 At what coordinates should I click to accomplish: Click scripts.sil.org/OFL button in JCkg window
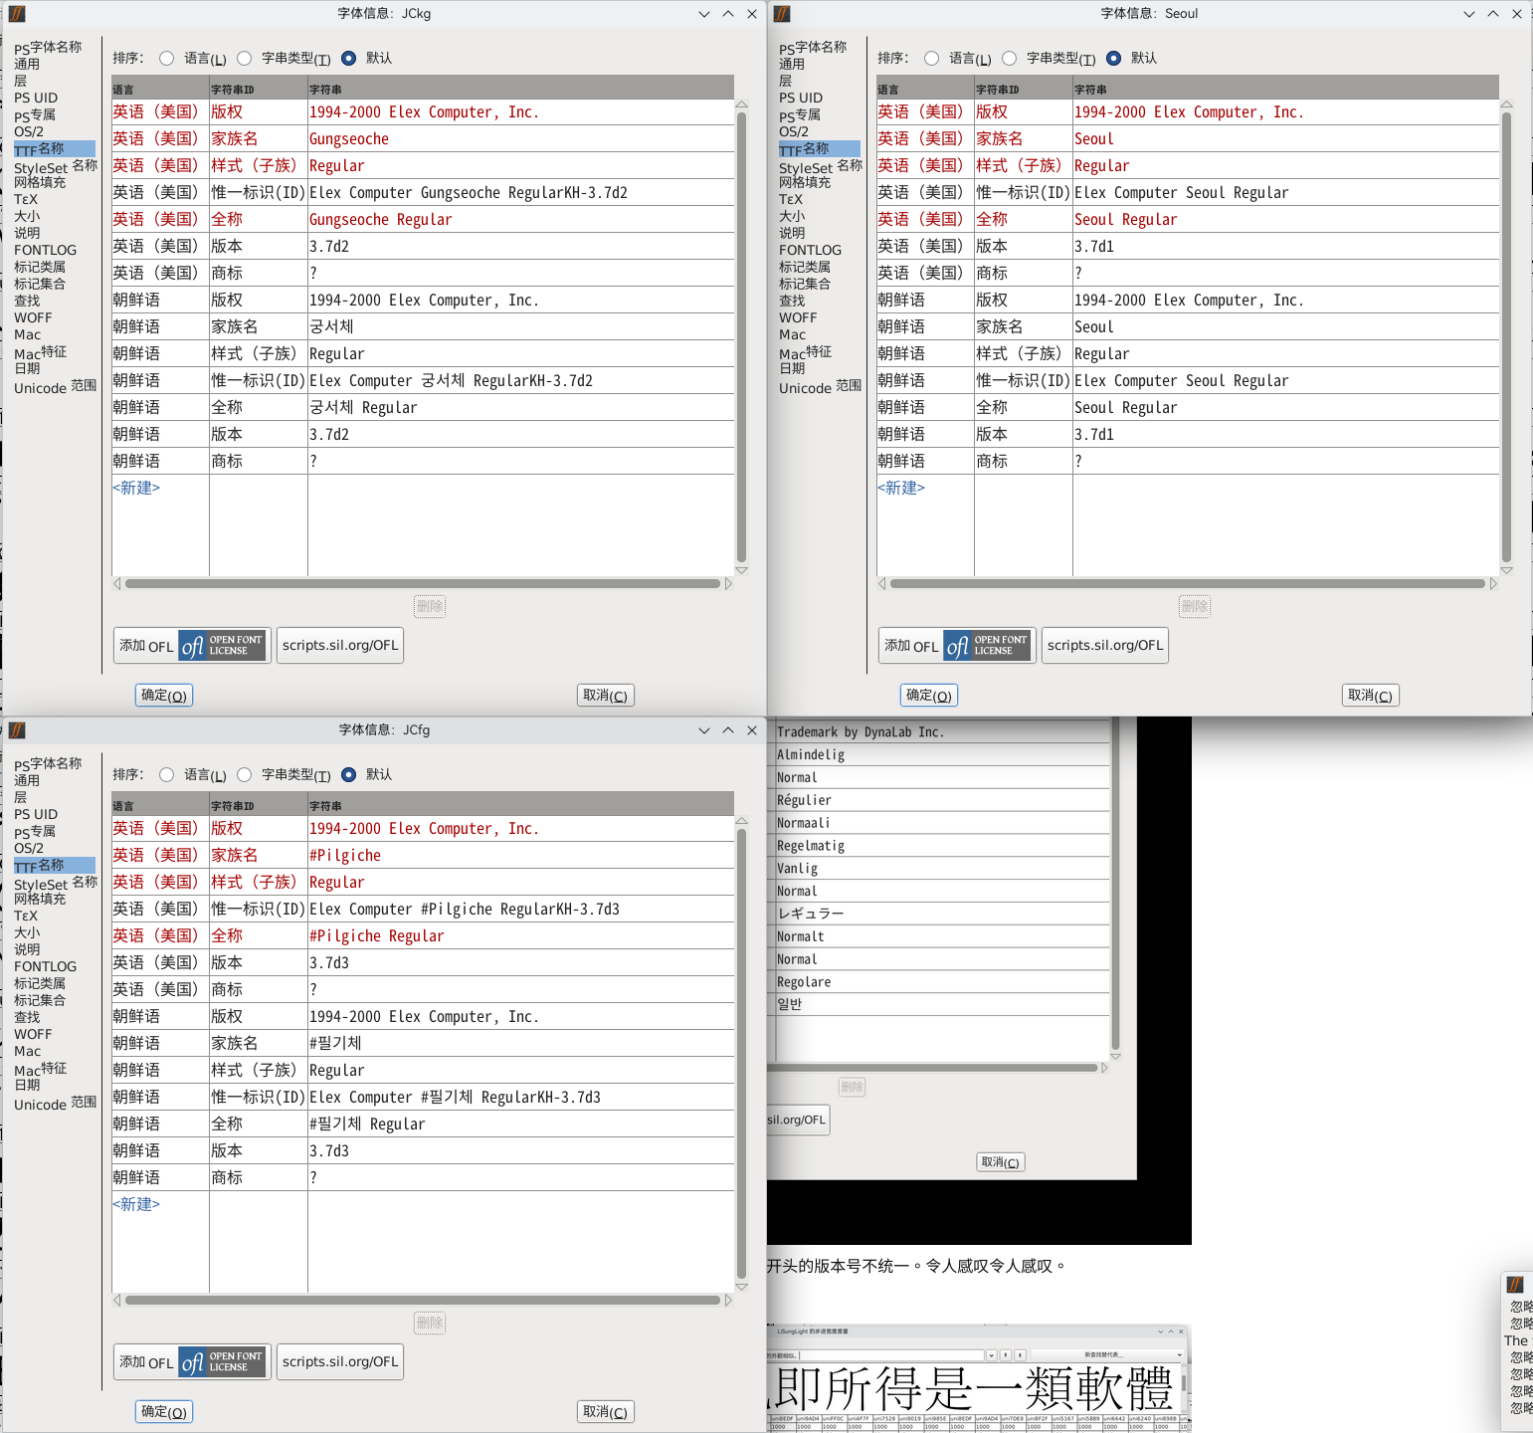340,646
